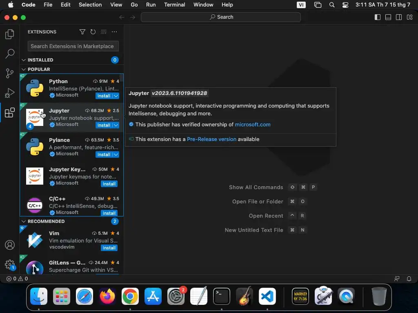Customize layout icon in title bar

pos(409,17)
